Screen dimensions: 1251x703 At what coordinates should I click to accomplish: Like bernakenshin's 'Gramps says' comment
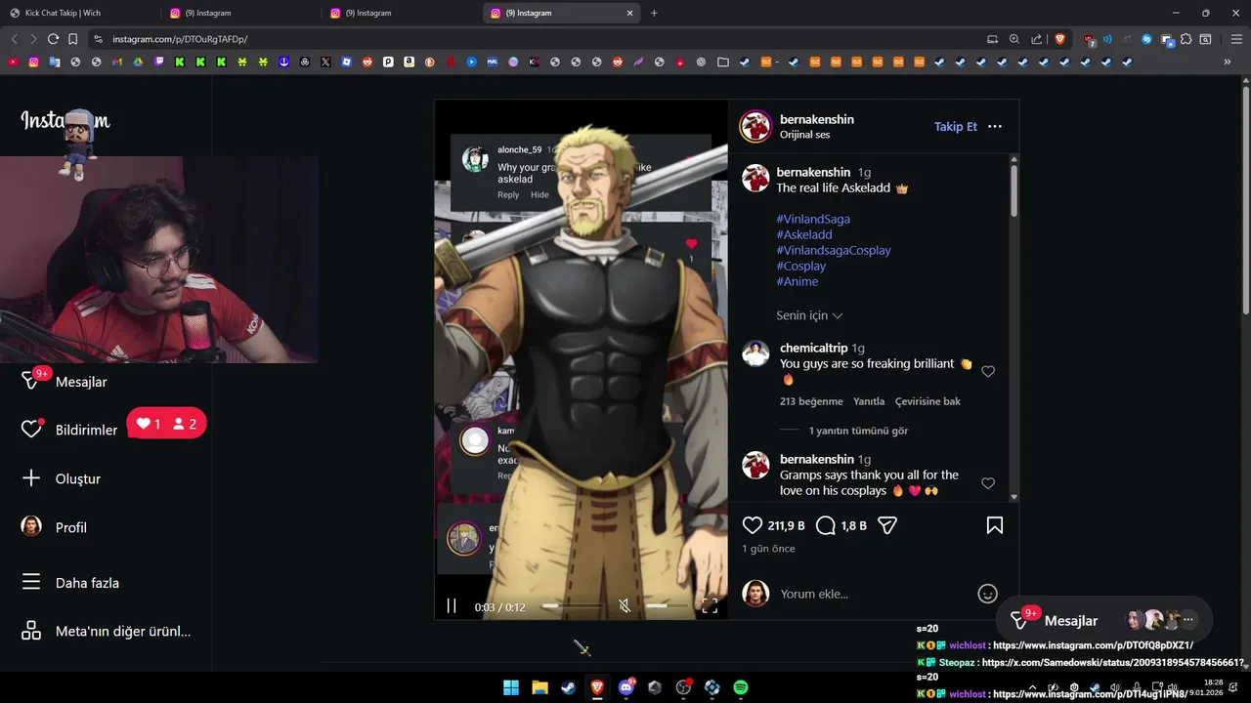click(988, 483)
